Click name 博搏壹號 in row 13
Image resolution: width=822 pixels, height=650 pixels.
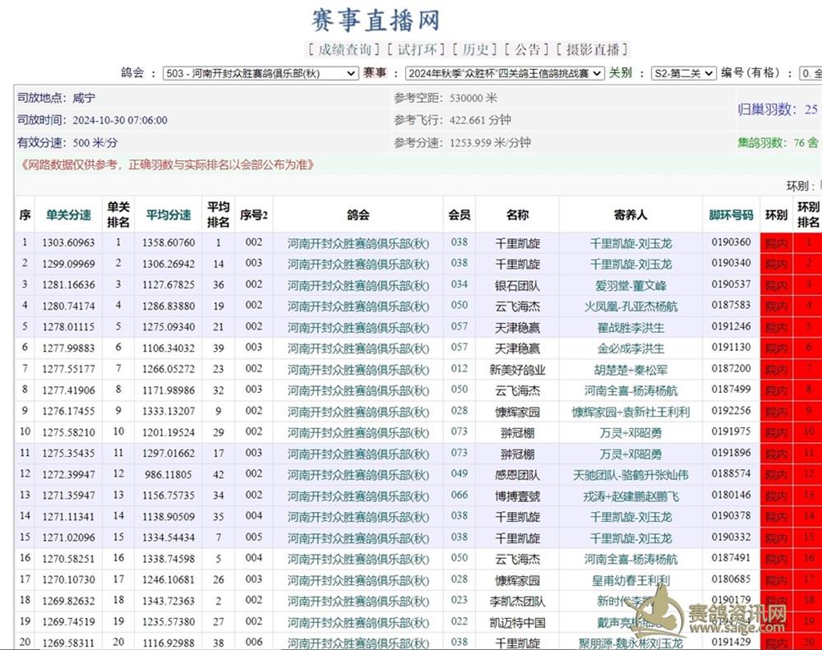517,496
